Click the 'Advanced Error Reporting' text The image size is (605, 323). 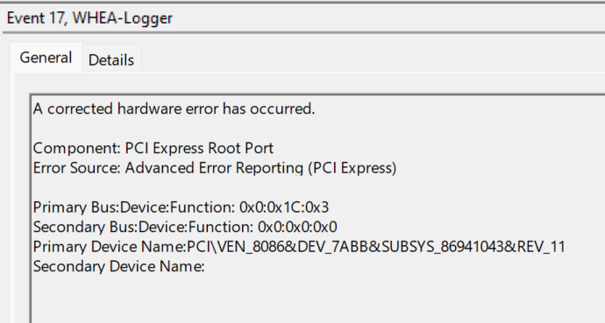[214, 168]
